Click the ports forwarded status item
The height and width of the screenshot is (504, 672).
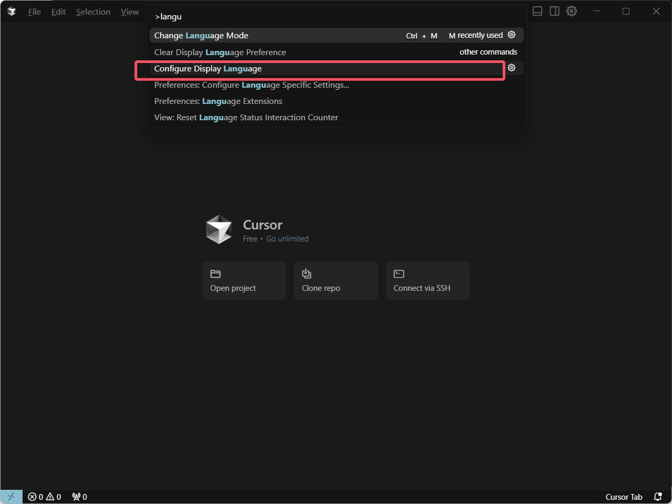(80, 497)
